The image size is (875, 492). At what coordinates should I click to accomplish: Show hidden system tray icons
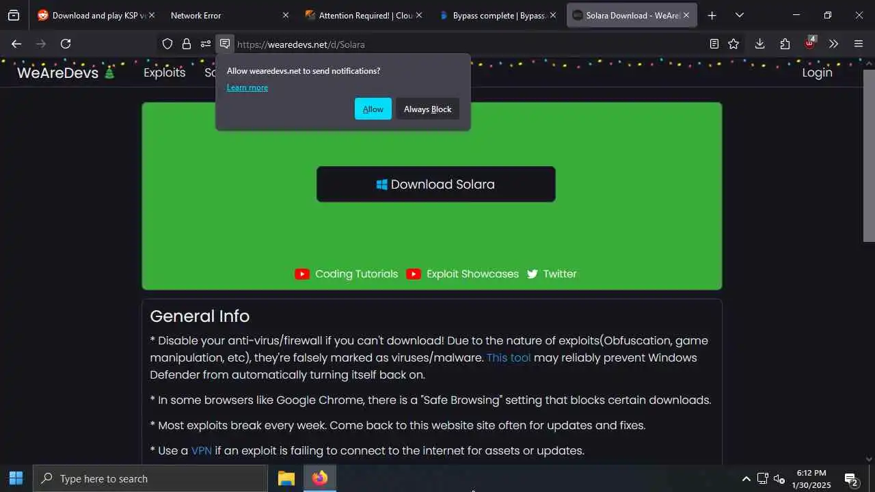point(746,479)
